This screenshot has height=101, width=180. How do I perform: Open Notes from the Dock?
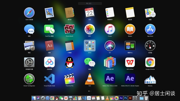98,98
